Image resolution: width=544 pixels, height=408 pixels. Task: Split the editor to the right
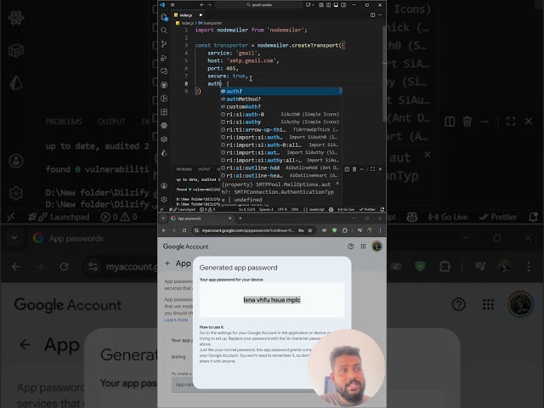coord(372,15)
